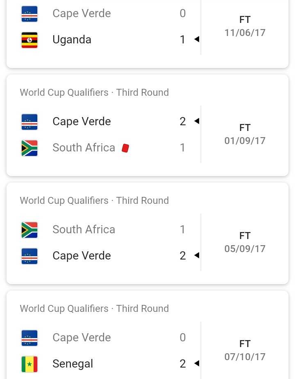This screenshot has width=295, height=379.
Task: Select World Cup Qualifiers header above Senegal match
Action: click(94, 309)
